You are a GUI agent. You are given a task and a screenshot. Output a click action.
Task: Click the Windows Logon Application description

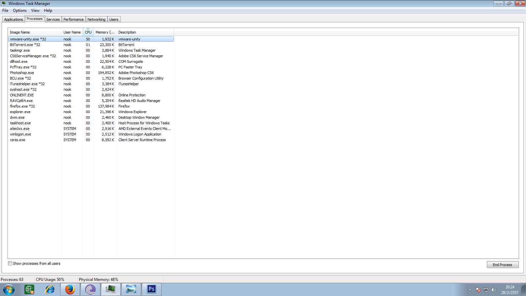click(x=140, y=134)
